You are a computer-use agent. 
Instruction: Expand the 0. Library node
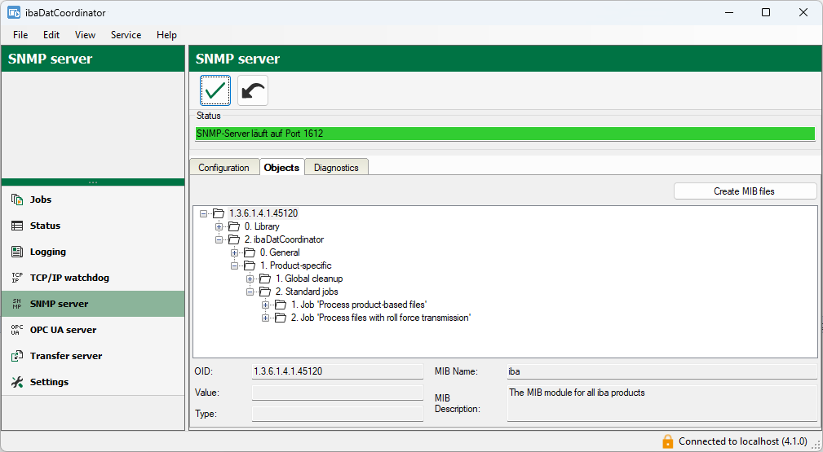point(219,226)
